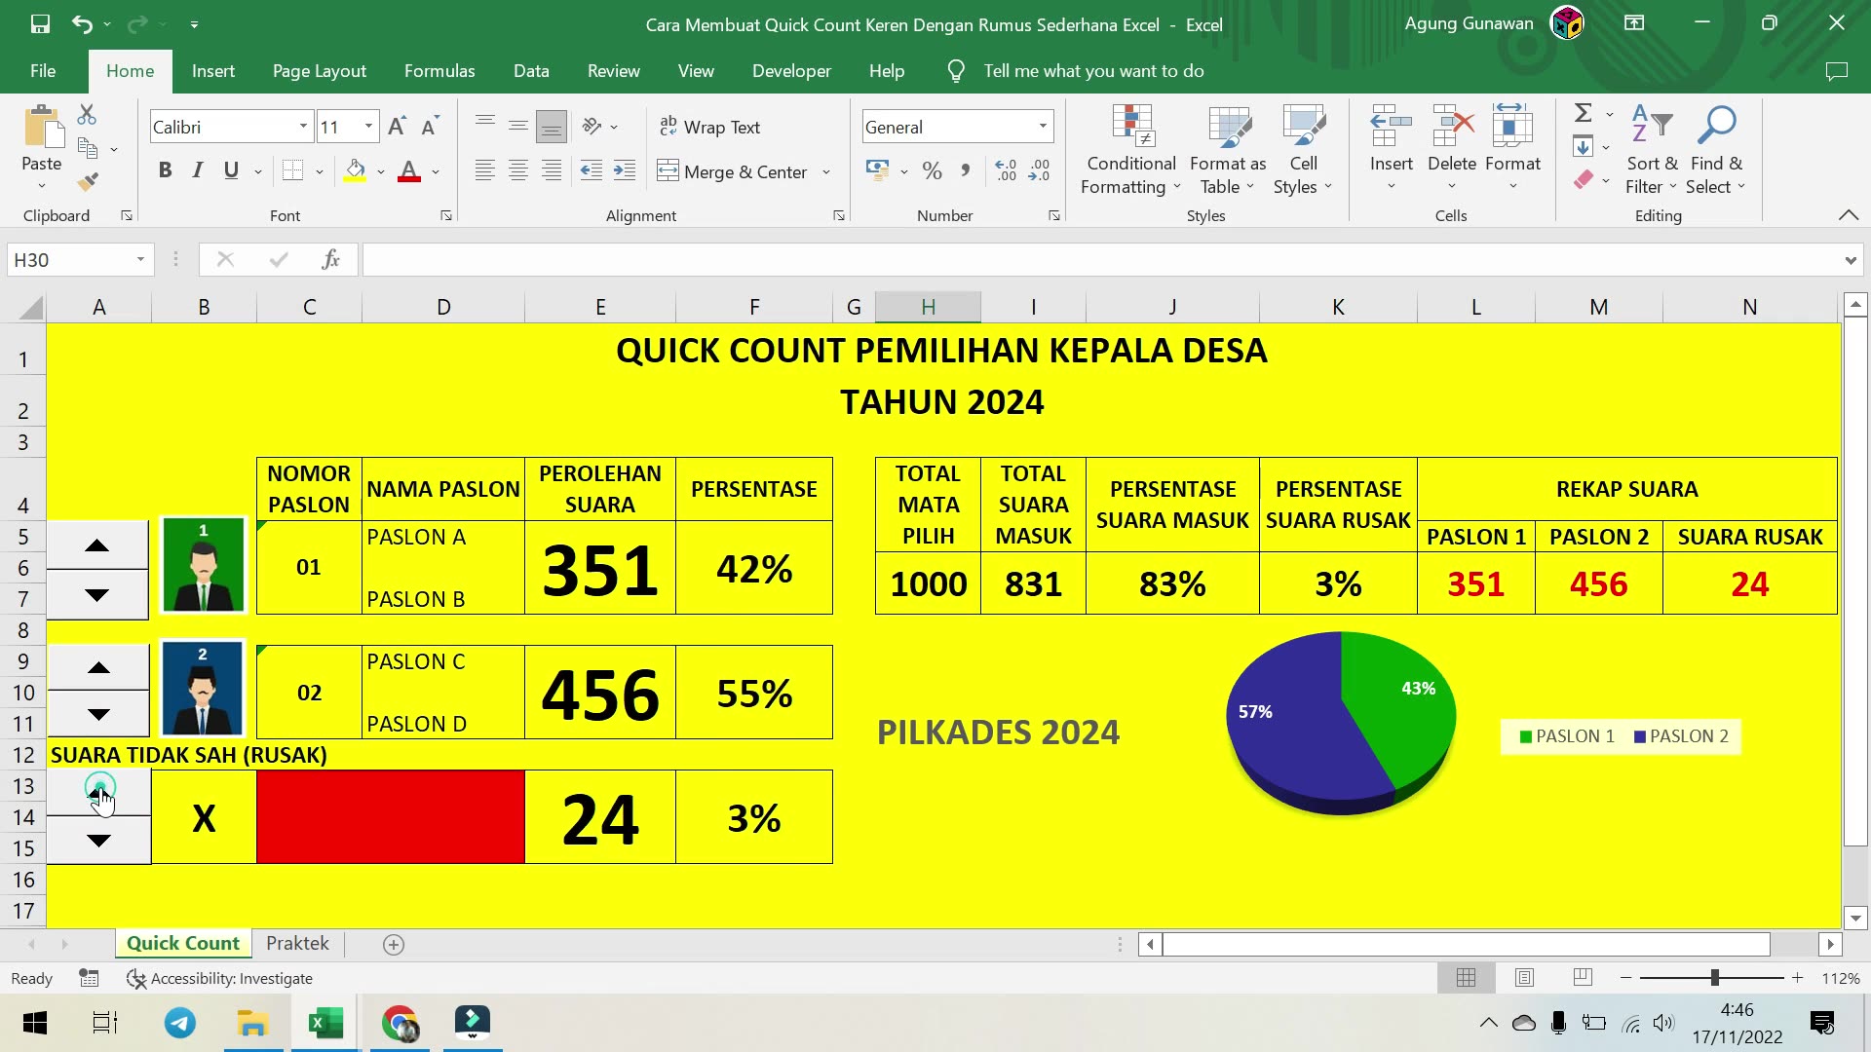Click Accessibility: Investigate in status bar
This screenshot has height=1052, width=1871.
[x=231, y=978]
